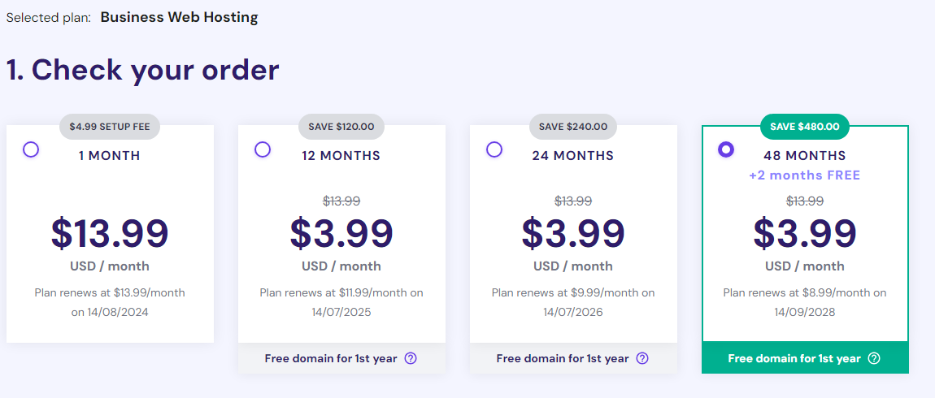Click renewal note dated 14/09/2028
Viewport: 935px width, 398px height.
click(805, 302)
